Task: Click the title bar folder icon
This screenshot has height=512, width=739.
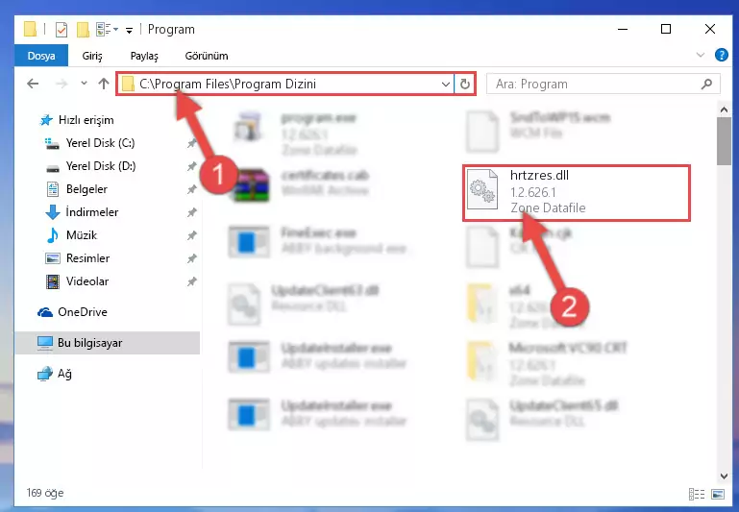Action: tap(30, 29)
